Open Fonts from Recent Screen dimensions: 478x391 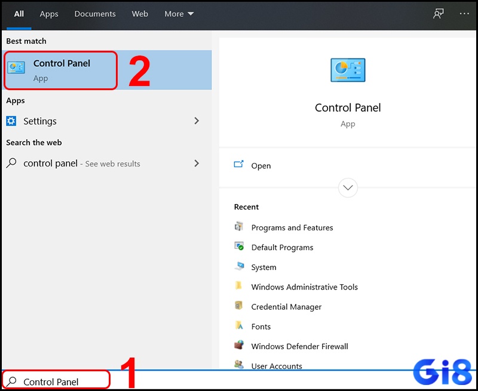(261, 327)
